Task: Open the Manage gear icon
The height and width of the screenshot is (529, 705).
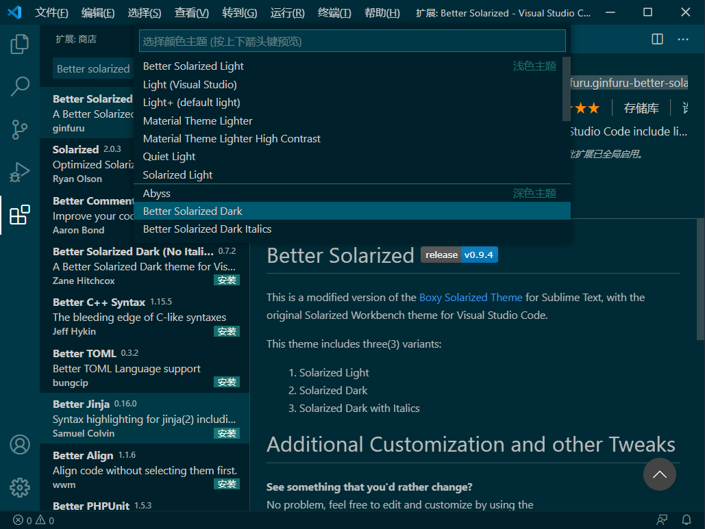Action: [x=20, y=487]
